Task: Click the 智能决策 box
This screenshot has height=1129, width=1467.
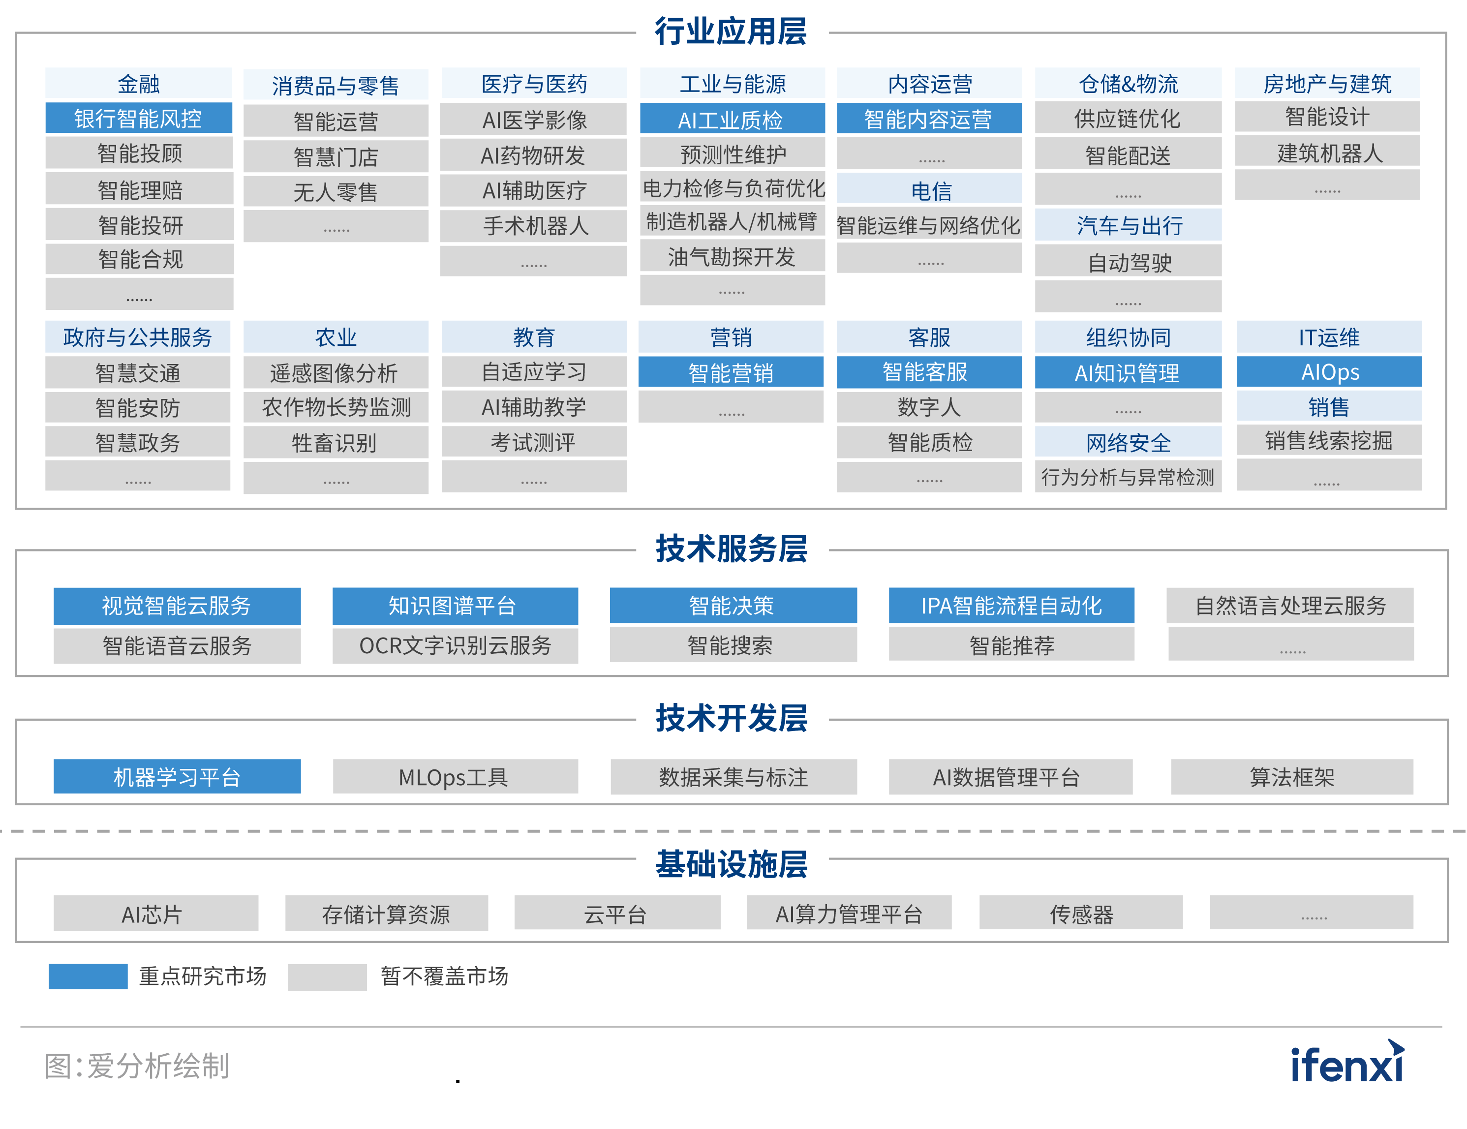Action: (x=733, y=605)
